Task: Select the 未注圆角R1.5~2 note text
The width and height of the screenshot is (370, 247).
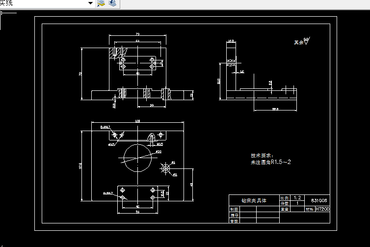Action: tap(271, 162)
